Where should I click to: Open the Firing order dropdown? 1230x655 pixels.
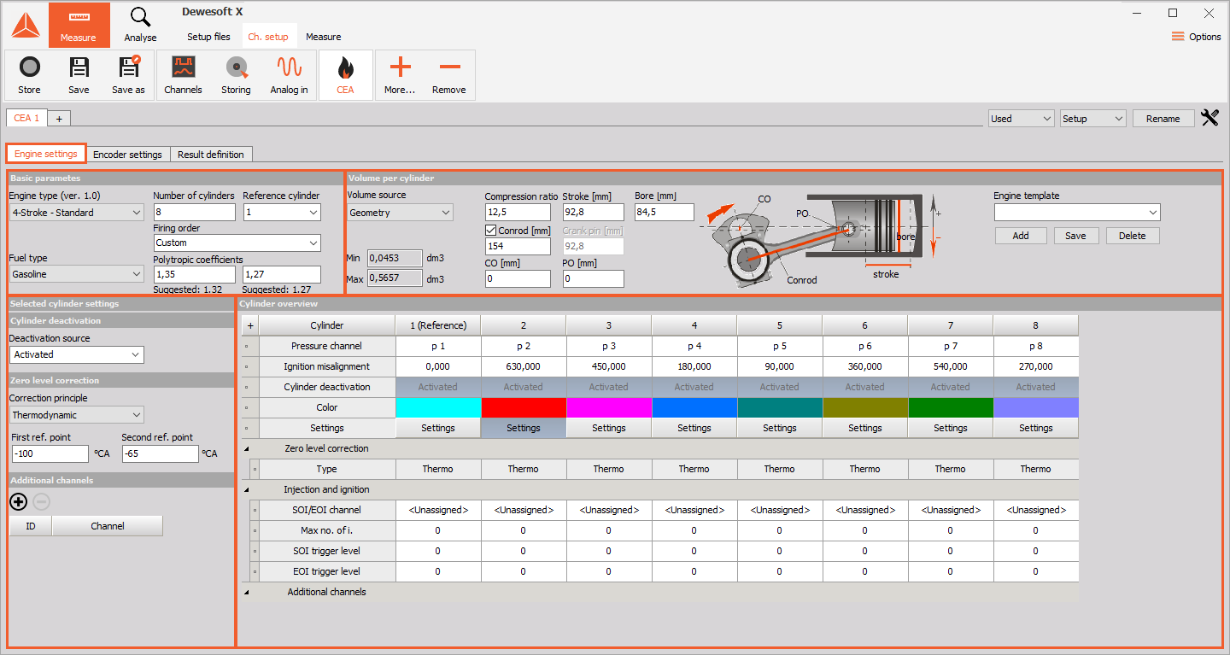(237, 243)
